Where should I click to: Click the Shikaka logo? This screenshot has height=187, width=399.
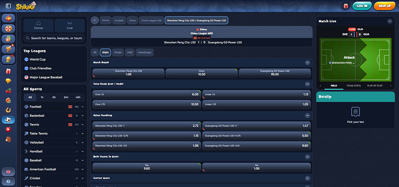[x=26, y=6]
